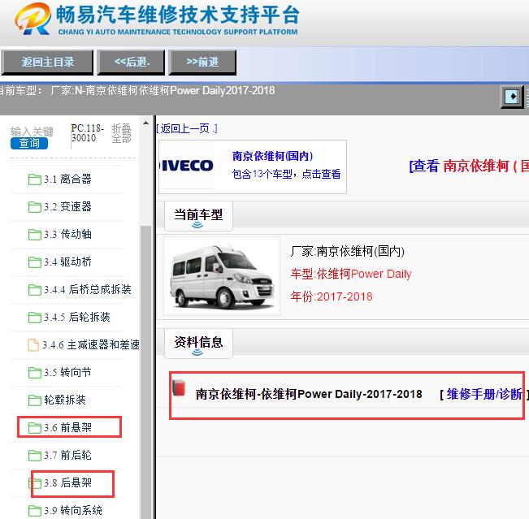Open the 维修手册/诊断 manual link
The height and width of the screenshot is (519, 529).
click(484, 394)
